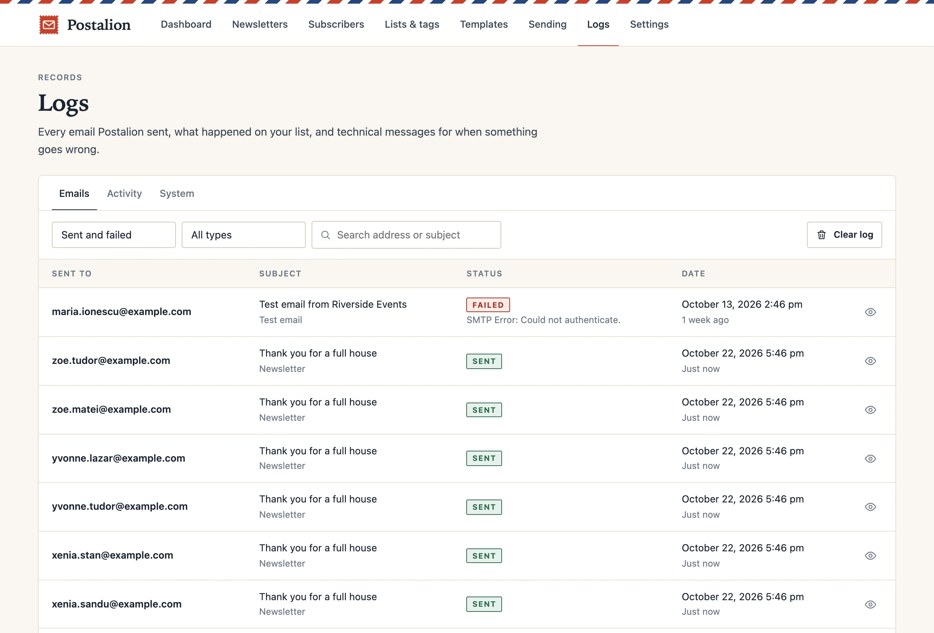Open eye icon for zoe.matei@example.com row

pos(870,410)
